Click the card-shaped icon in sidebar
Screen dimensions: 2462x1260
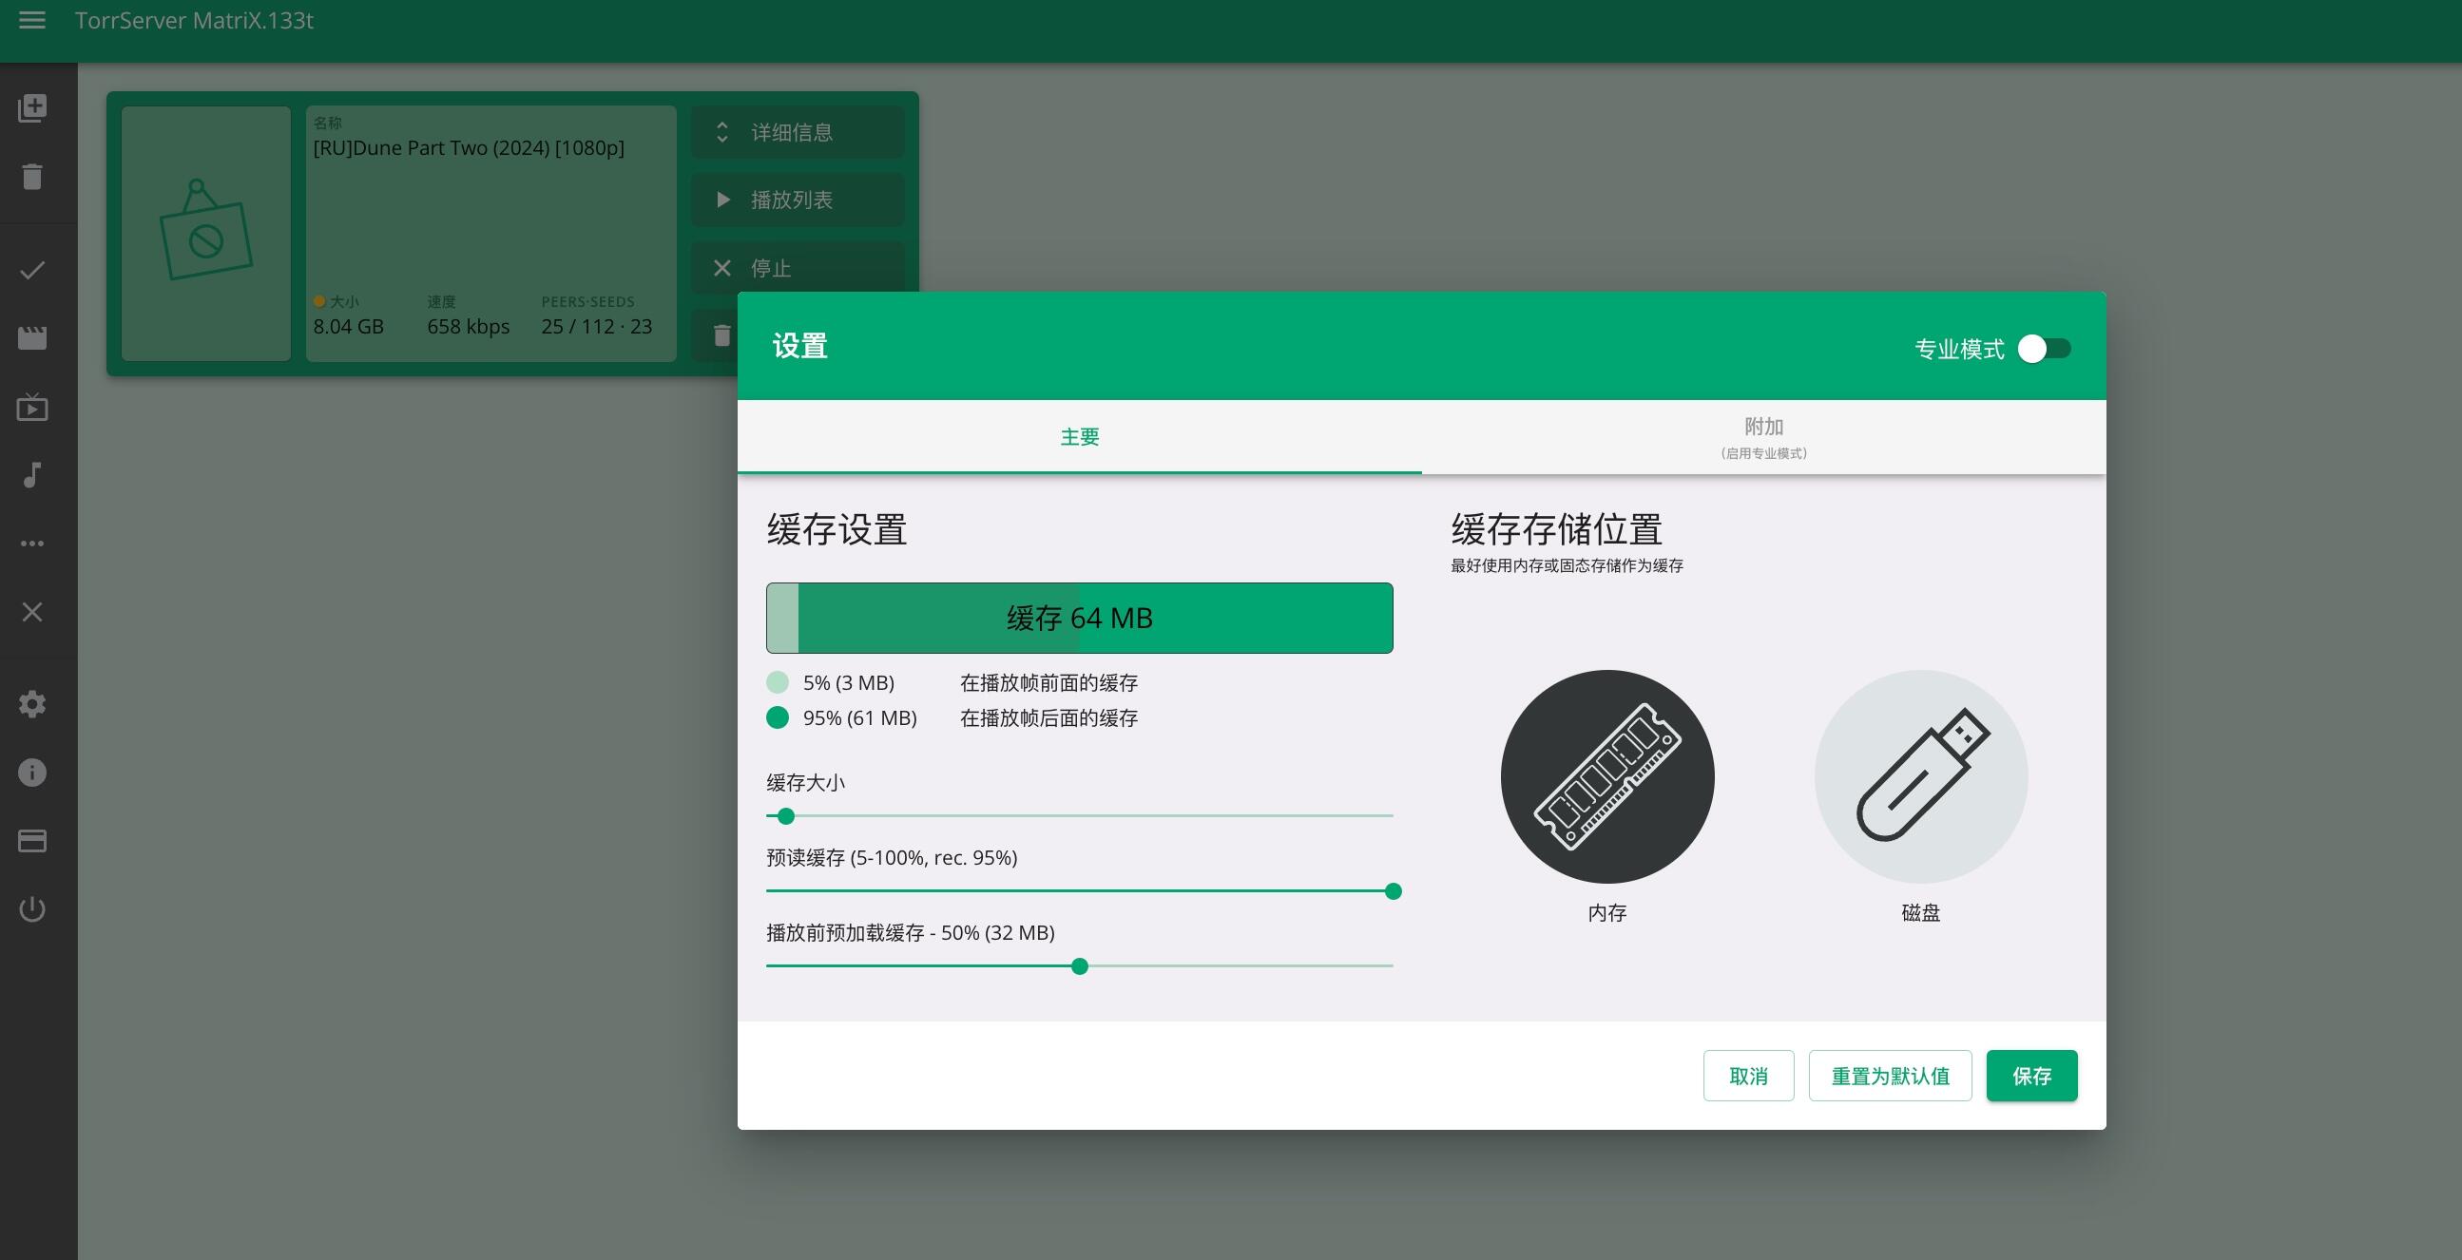tap(32, 841)
